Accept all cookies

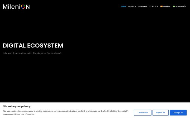tap(178, 112)
